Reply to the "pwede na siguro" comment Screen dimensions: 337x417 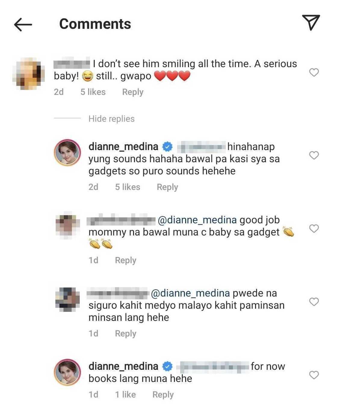pos(125,333)
